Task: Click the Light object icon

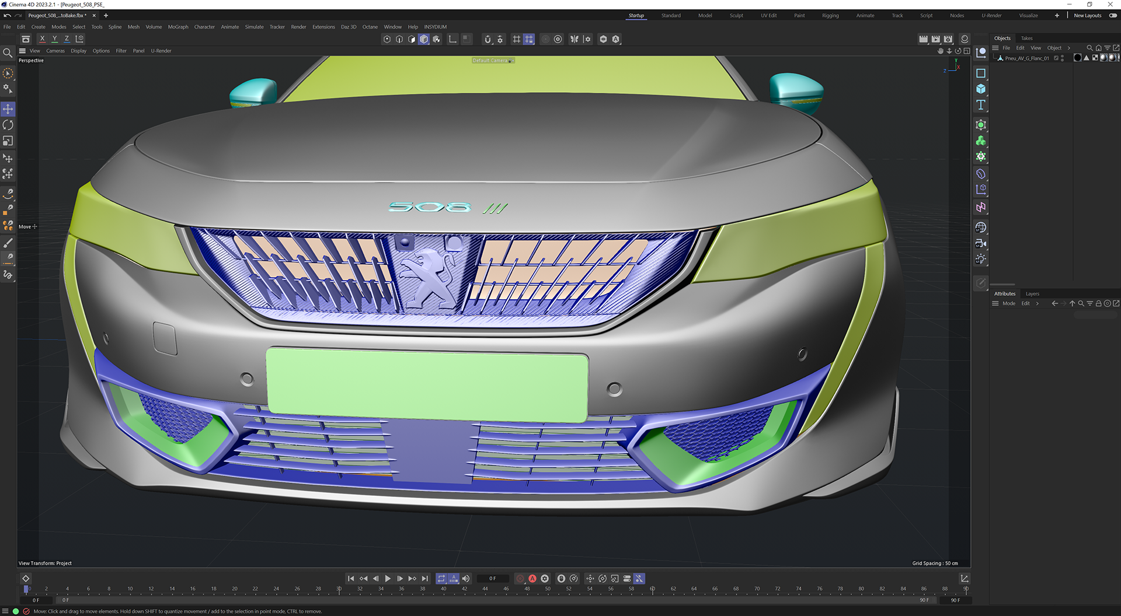Action: click(x=981, y=260)
